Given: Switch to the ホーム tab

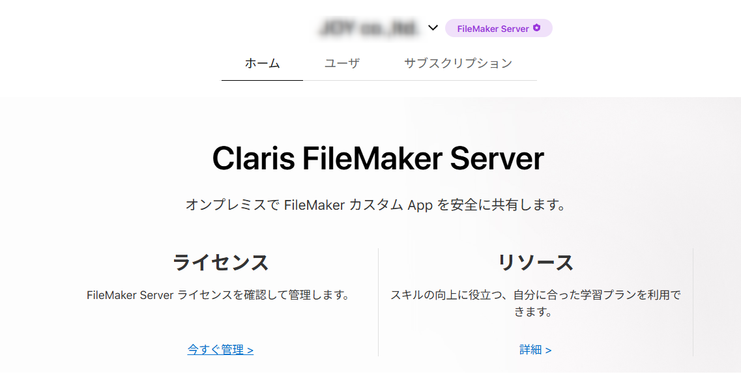Looking at the screenshot, I should [x=262, y=63].
